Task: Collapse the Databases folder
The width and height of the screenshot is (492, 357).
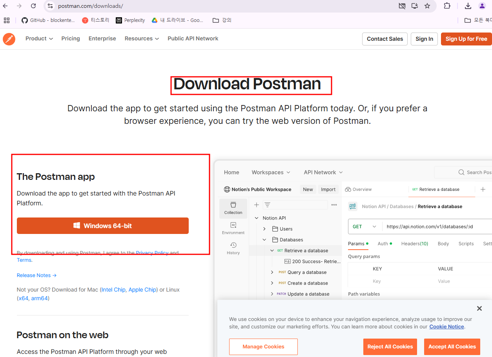Action: point(264,240)
